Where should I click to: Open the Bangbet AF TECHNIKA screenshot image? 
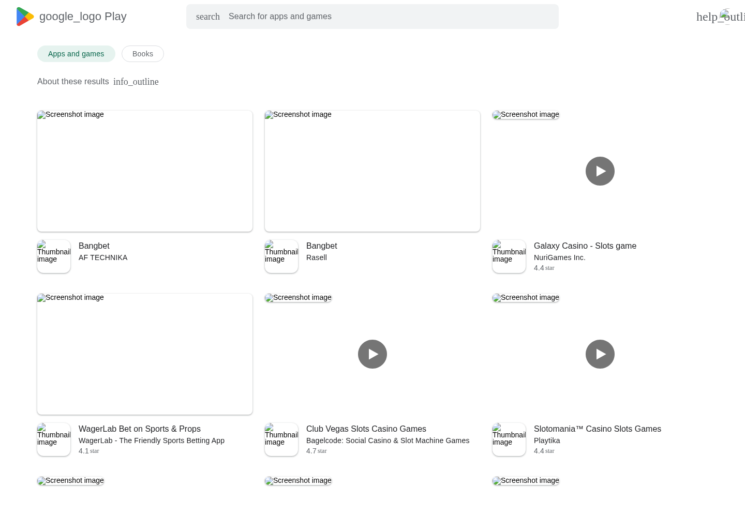click(145, 171)
